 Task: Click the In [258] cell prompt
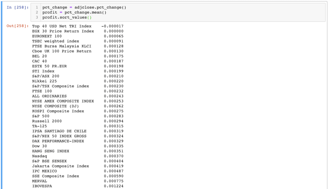tap(17, 7)
